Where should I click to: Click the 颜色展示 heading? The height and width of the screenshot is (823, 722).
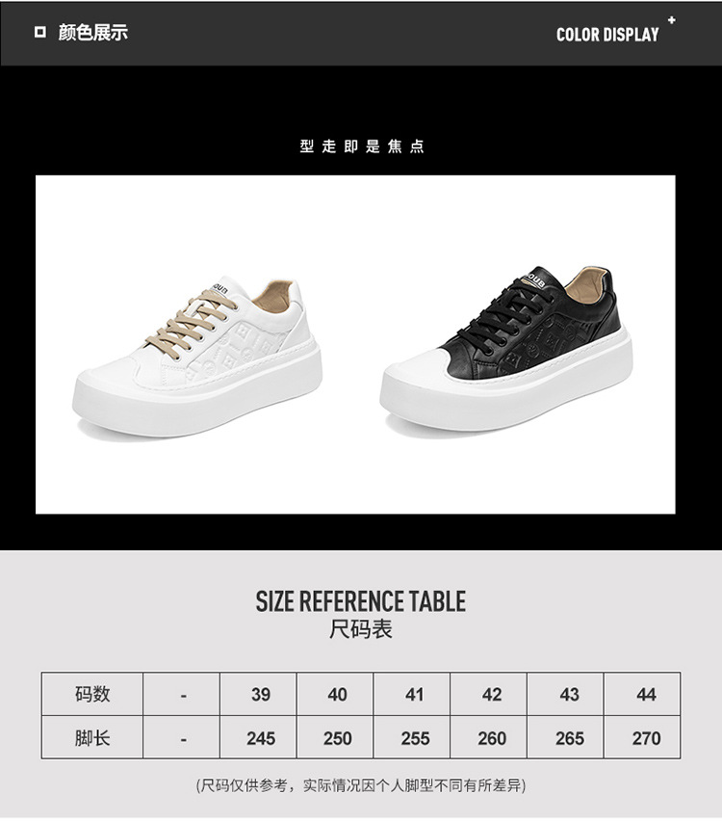(92, 33)
